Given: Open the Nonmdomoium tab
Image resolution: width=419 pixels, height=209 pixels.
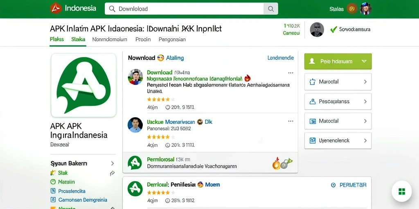Looking at the screenshot, I should (x=110, y=40).
